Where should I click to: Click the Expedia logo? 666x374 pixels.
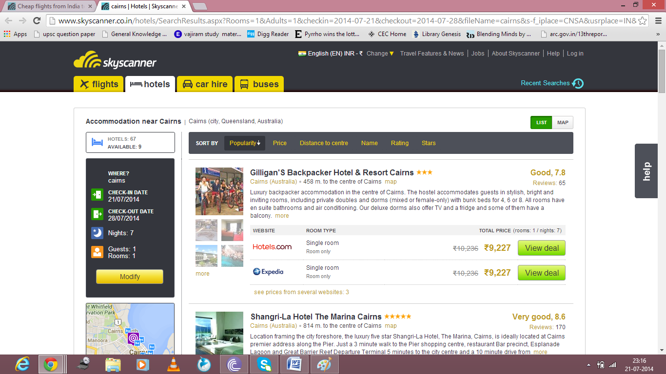[x=268, y=272]
